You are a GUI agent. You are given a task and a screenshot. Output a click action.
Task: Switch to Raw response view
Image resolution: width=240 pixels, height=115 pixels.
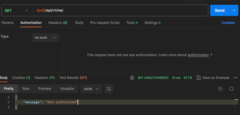coord(26,89)
